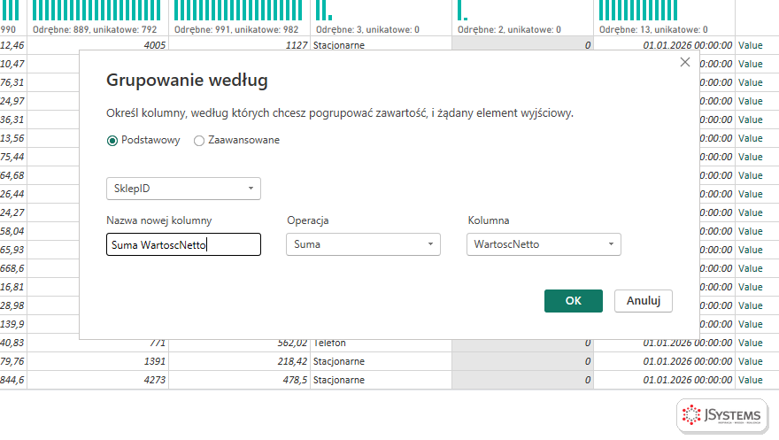
Task: Click the Stacjonarne cell in the 1127 row
Action: point(381,45)
